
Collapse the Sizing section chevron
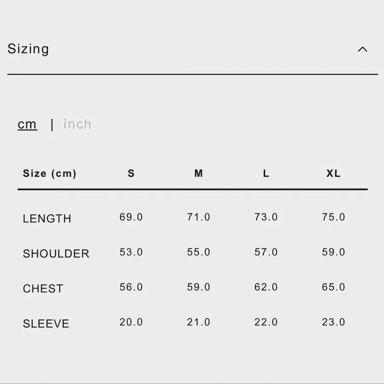pyautogui.click(x=362, y=49)
